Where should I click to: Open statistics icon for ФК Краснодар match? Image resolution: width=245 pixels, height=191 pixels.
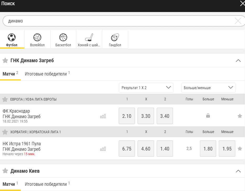tap(103, 116)
